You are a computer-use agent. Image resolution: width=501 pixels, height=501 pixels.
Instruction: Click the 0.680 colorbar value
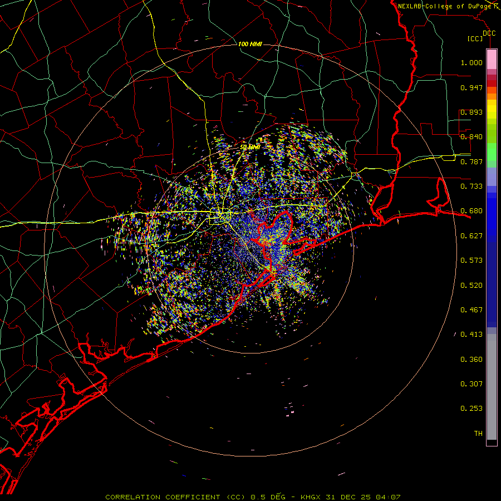coord(471,211)
